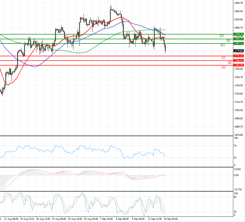This screenshot has height=222, width=245.
Task: Click the 1806.70 price axis value
Action: pos(238,28)
